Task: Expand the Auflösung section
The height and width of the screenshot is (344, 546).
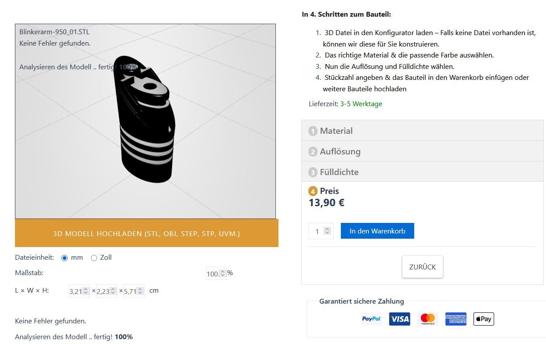Action: click(x=340, y=151)
